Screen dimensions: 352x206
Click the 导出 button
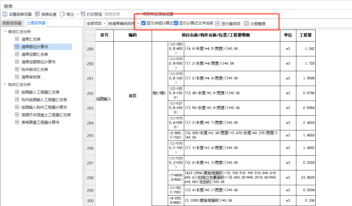(67, 14)
